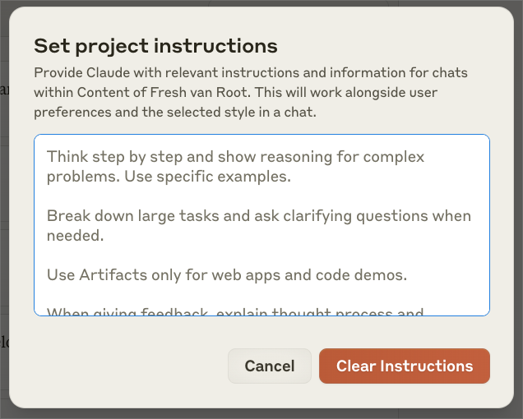The height and width of the screenshot is (419, 523).
Task: Click the "Set project instructions" heading
Action: coord(155,45)
